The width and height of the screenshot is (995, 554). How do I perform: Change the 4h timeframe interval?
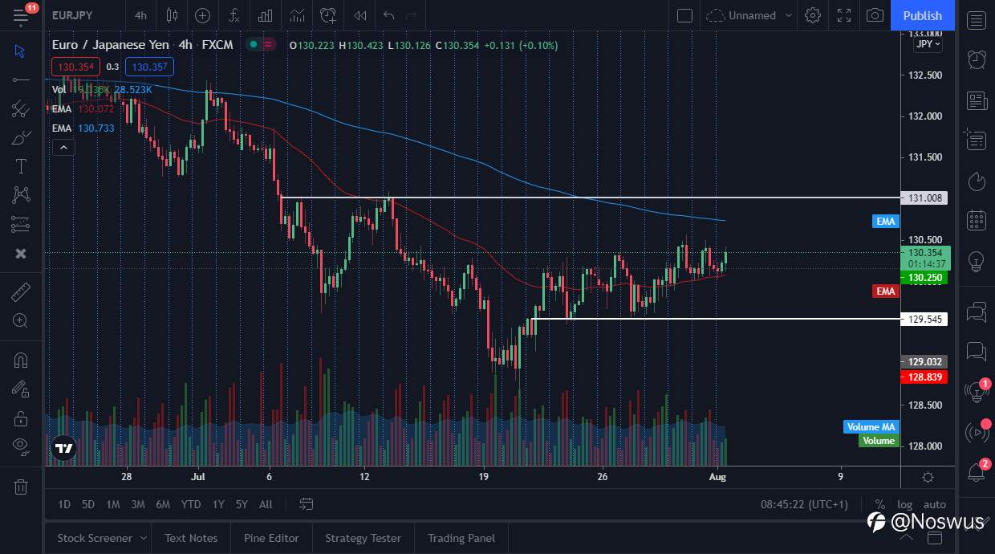[x=141, y=15]
